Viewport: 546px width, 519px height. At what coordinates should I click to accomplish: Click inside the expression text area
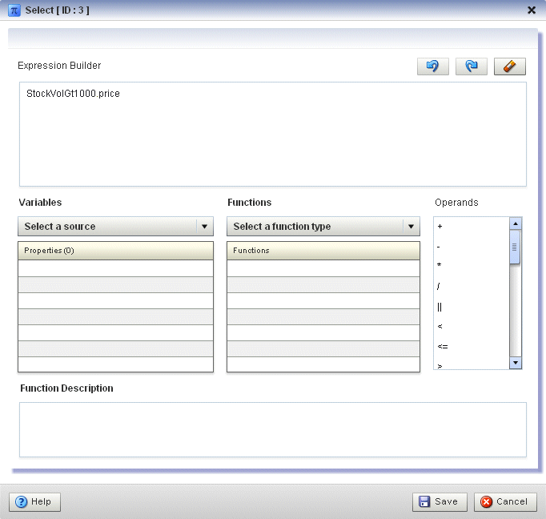click(273, 135)
